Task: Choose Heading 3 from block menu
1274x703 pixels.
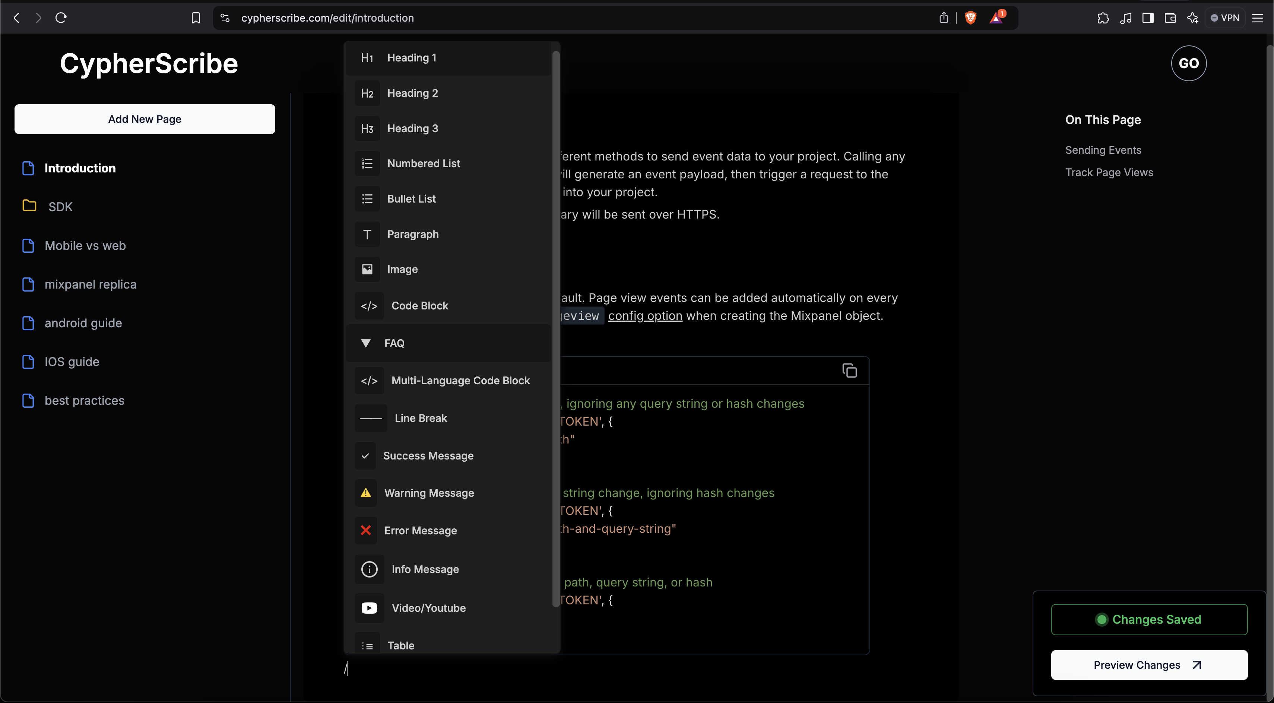Action: [448, 128]
